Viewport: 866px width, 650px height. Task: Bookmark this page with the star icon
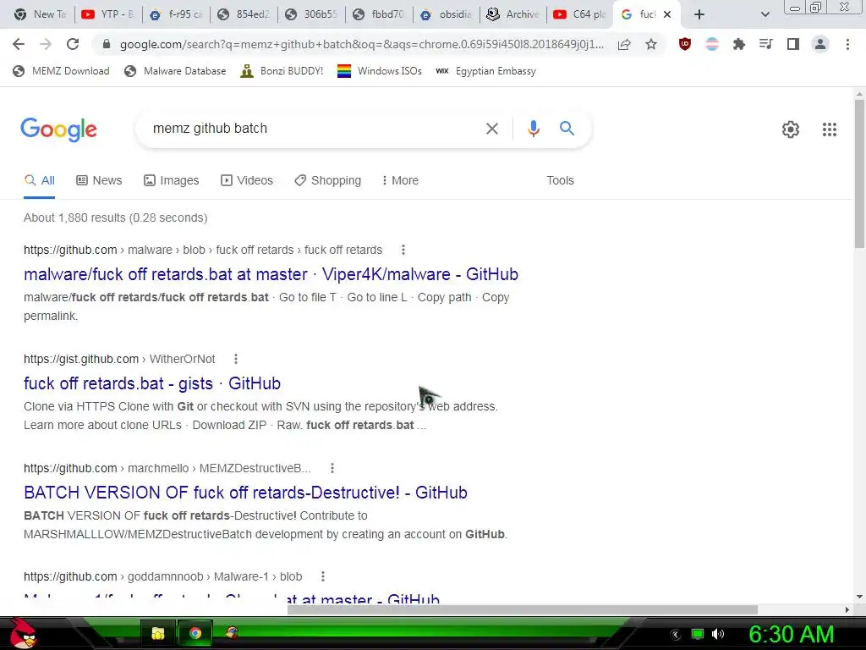point(651,44)
